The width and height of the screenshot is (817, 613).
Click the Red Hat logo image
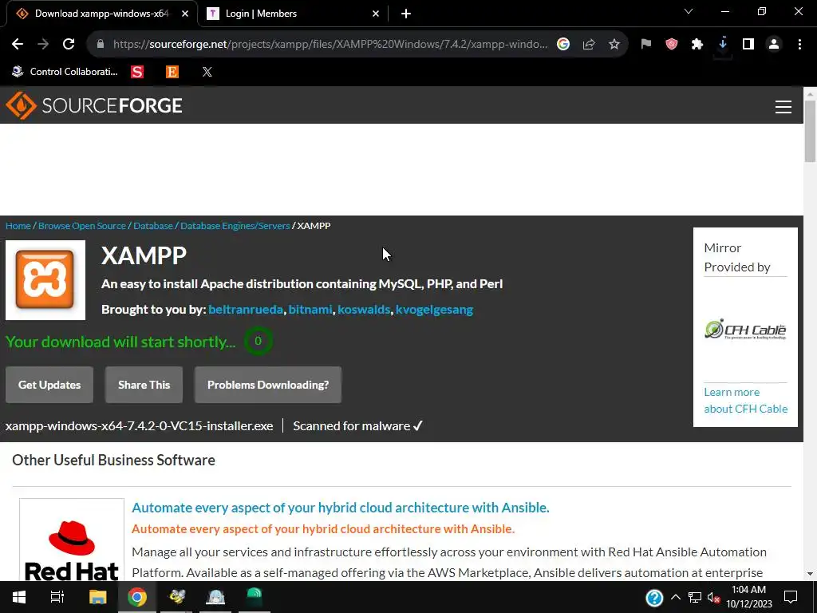click(x=72, y=540)
